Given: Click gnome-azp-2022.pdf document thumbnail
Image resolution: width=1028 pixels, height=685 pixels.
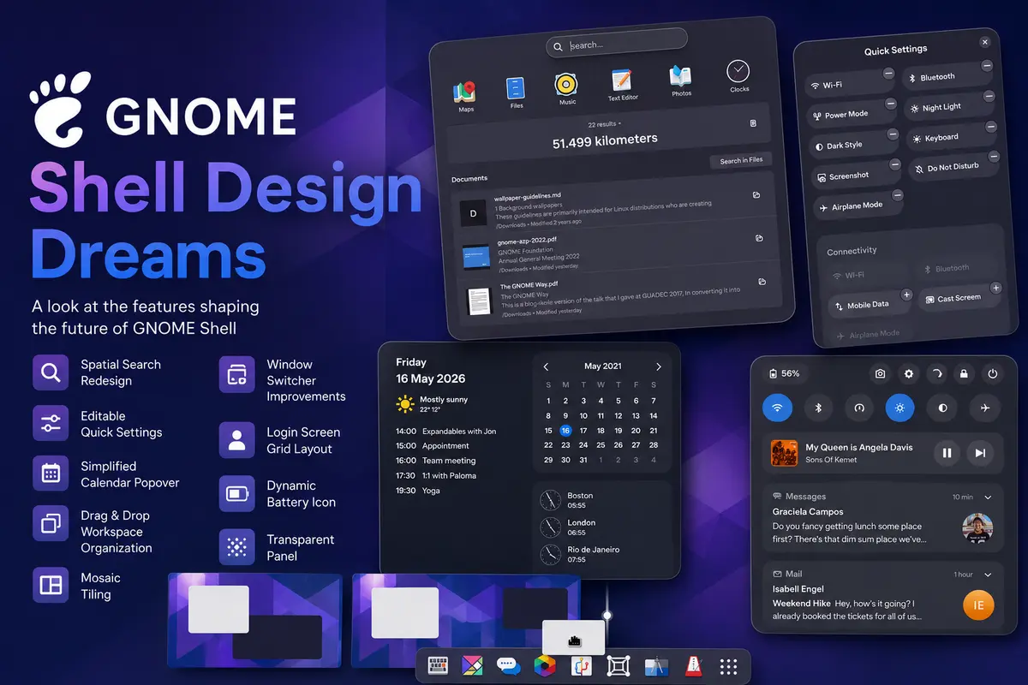Looking at the screenshot, I should [475, 258].
